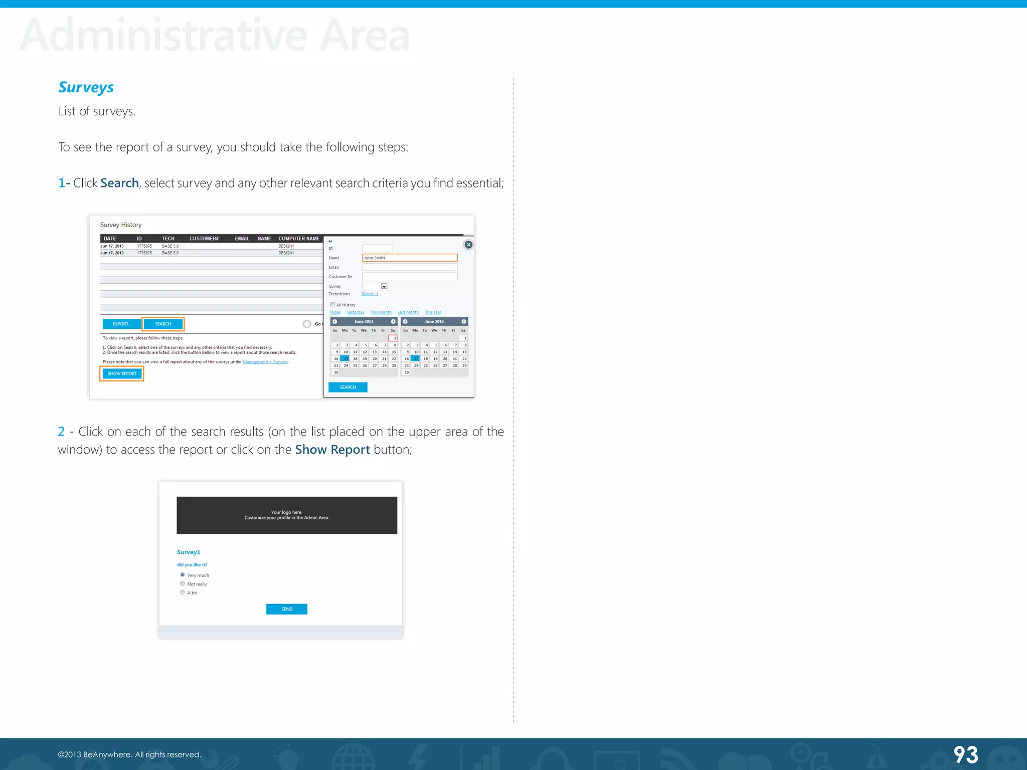Close the search criteria panel

click(468, 245)
